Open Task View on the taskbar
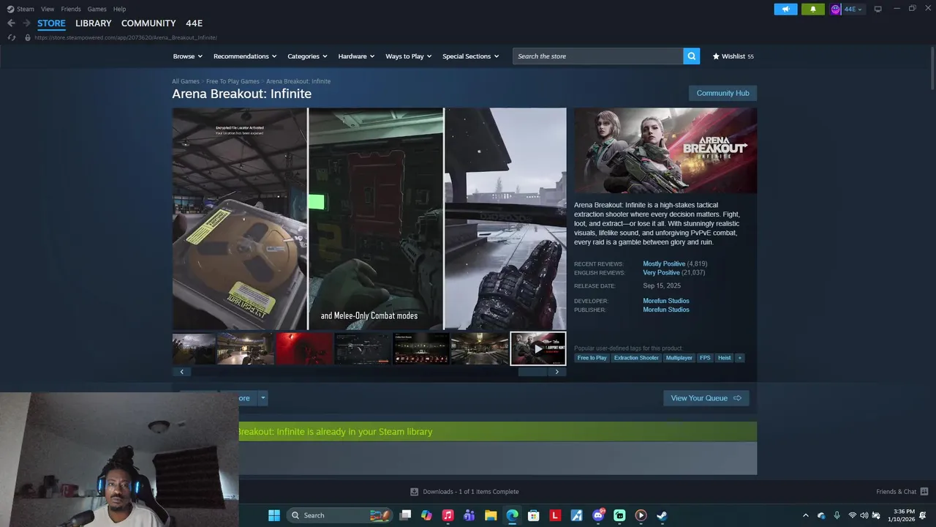The width and height of the screenshot is (936, 527). pyautogui.click(x=405, y=515)
